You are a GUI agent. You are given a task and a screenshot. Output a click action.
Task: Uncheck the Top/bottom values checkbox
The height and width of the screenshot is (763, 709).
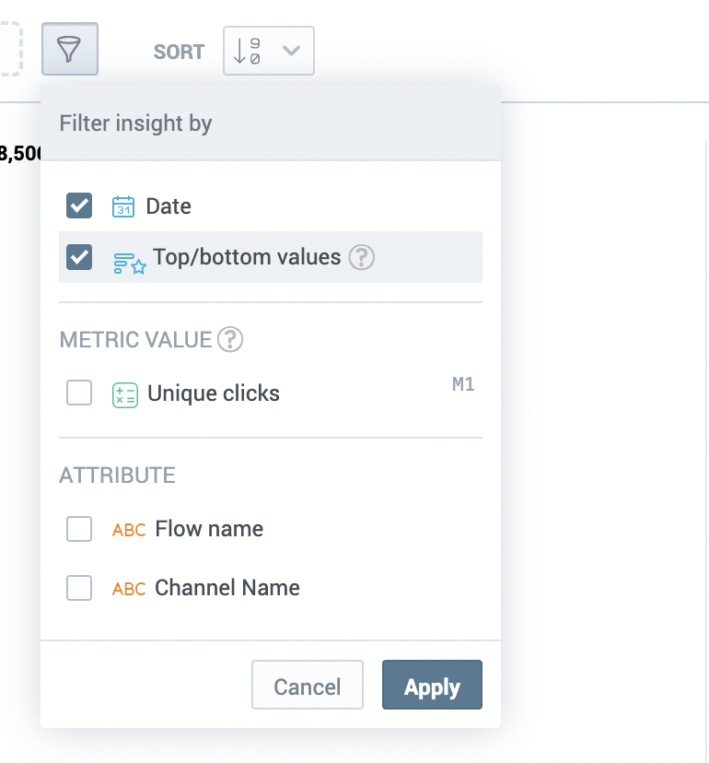point(79,257)
